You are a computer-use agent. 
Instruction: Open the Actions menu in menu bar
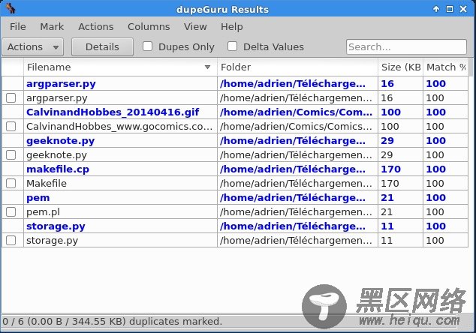(x=96, y=27)
